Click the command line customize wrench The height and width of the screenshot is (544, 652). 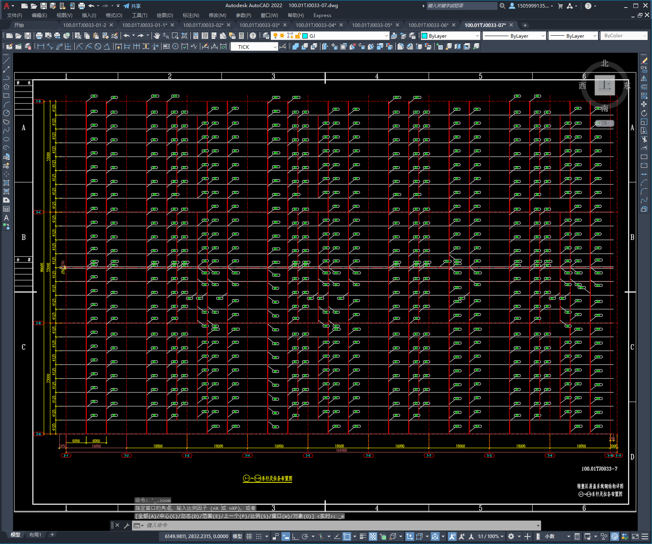point(127,525)
